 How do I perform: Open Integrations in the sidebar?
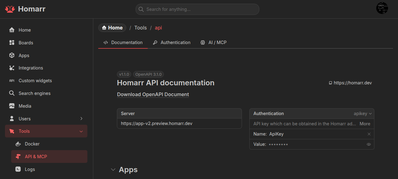[x=46, y=68]
